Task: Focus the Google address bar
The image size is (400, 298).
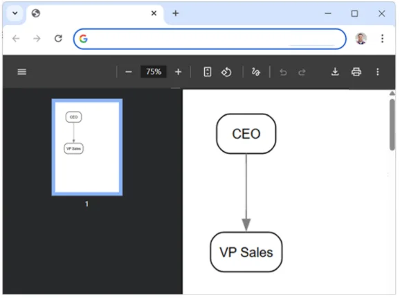Action: click(x=210, y=39)
